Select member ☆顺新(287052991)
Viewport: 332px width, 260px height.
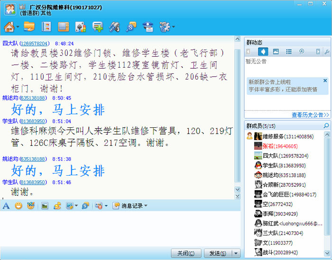tap(285, 185)
